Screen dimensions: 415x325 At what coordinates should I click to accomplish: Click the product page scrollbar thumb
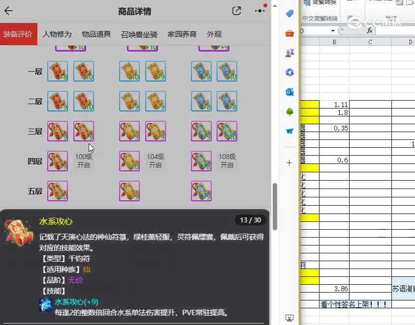click(x=275, y=207)
